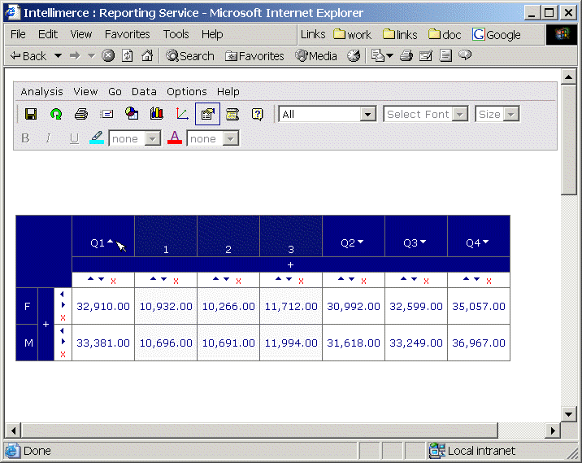The width and height of the screenshot is (582, 463).
Task: Open the Analysis menu
Action: click(41, 91)
